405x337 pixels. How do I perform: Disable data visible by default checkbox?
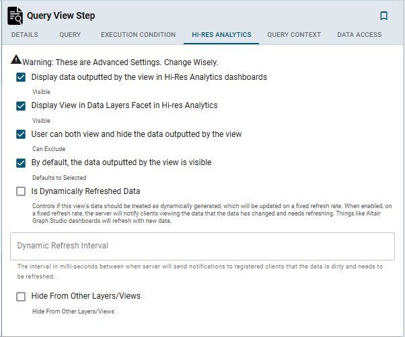coord(21,162)
